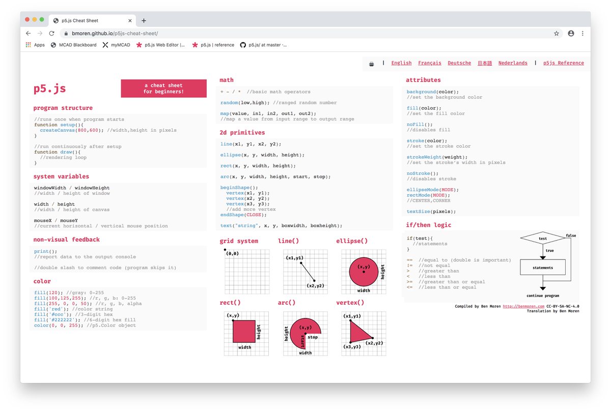Click the 'if/then logic' heading
611x412 pixels.
(x=428, y=225)
